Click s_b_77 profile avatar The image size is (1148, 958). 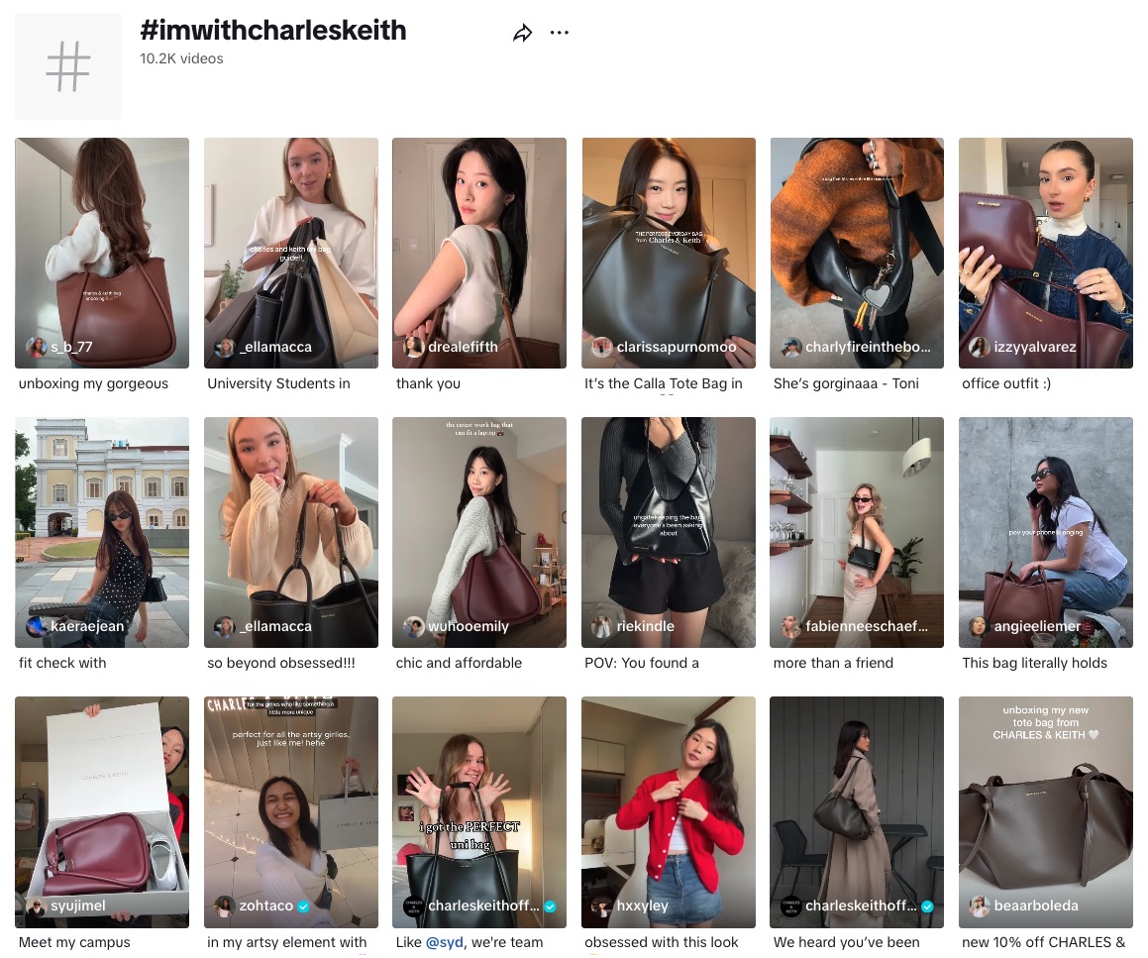pos(36,347)
